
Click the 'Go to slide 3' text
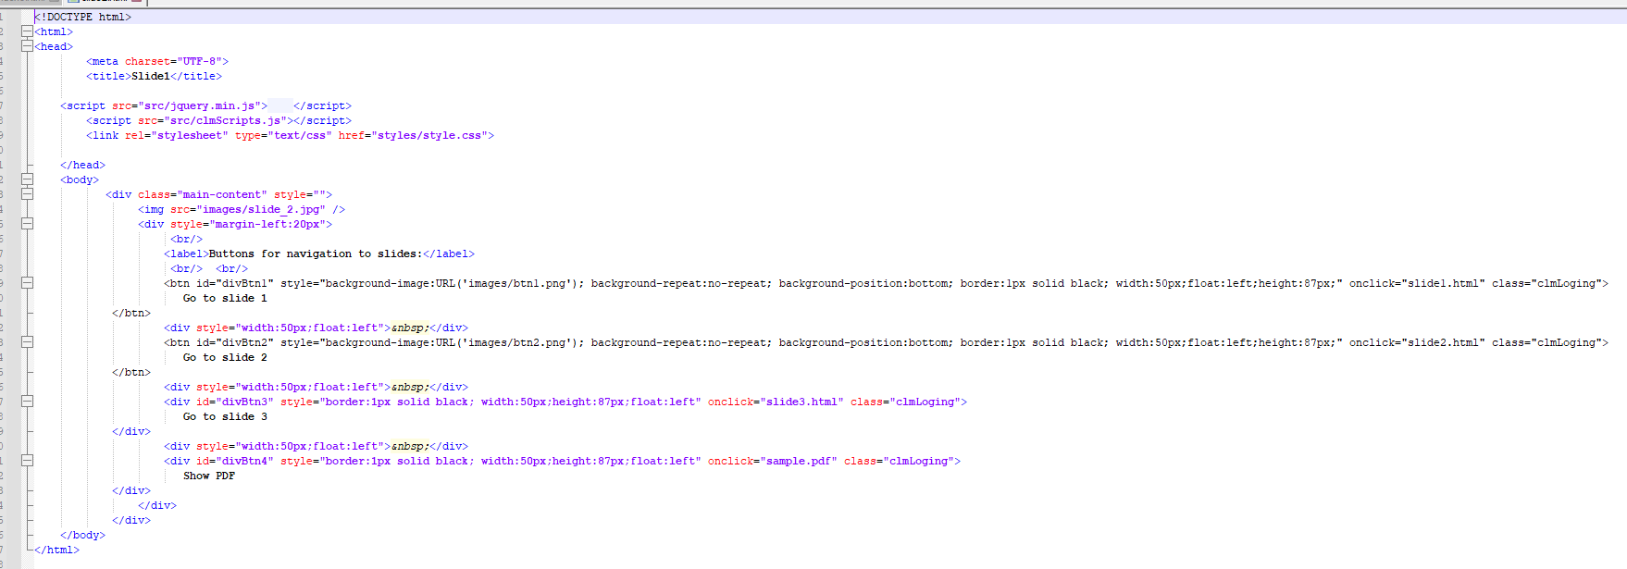point(225,416)
